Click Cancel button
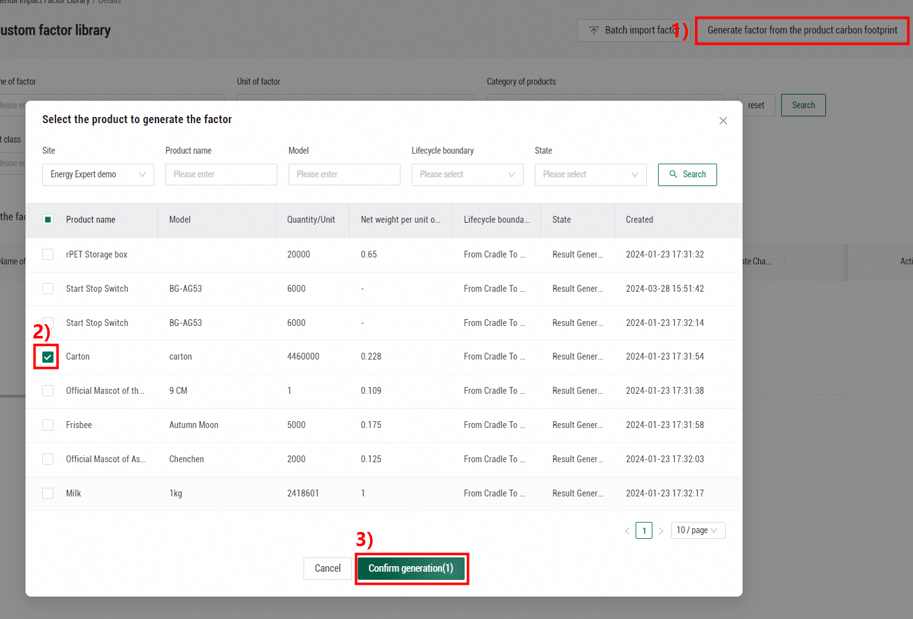 pos(328,569)
